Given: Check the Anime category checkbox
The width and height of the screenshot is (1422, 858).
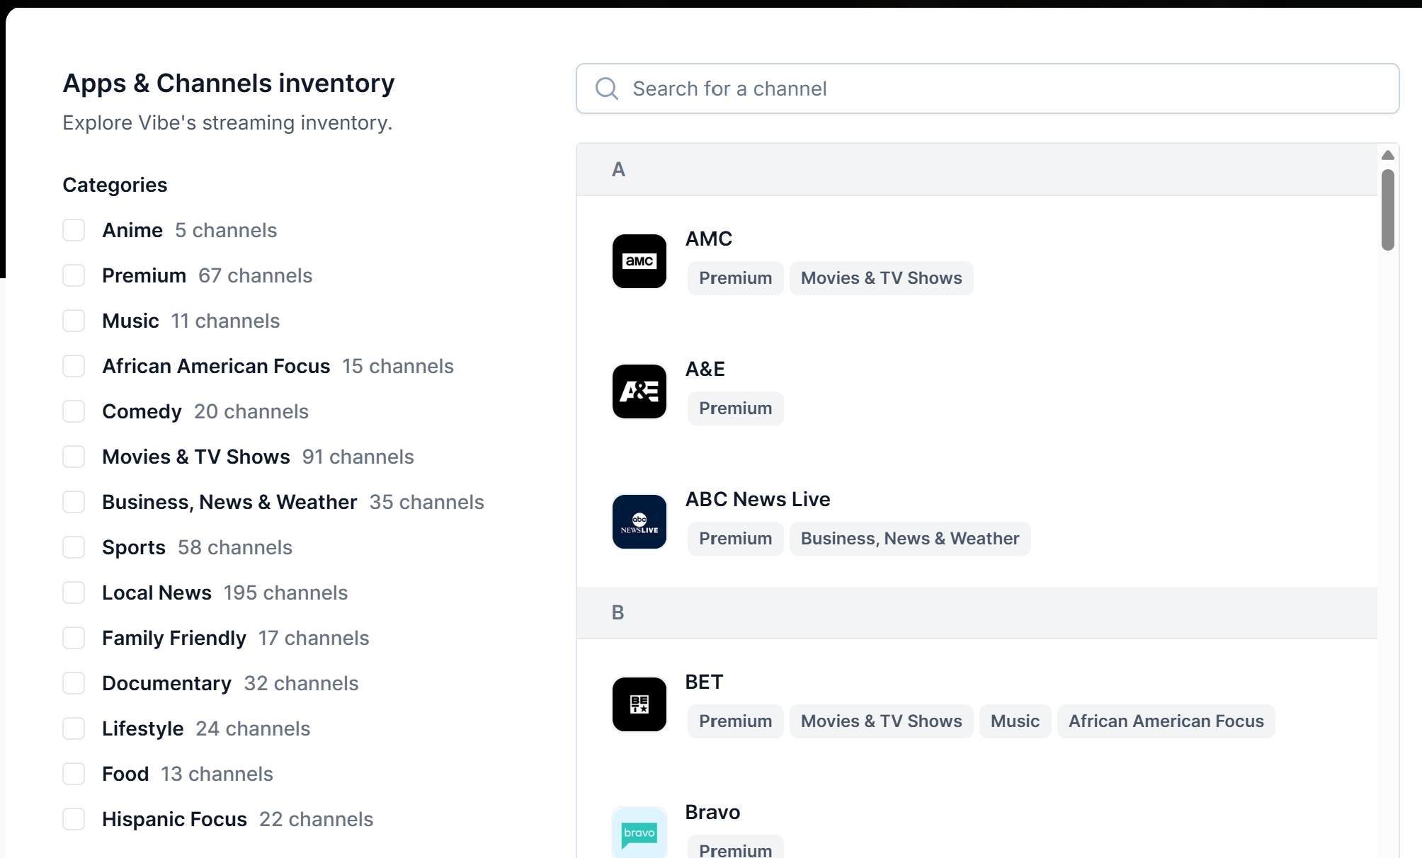Looking at the screenshot, I should pos(74,230).
